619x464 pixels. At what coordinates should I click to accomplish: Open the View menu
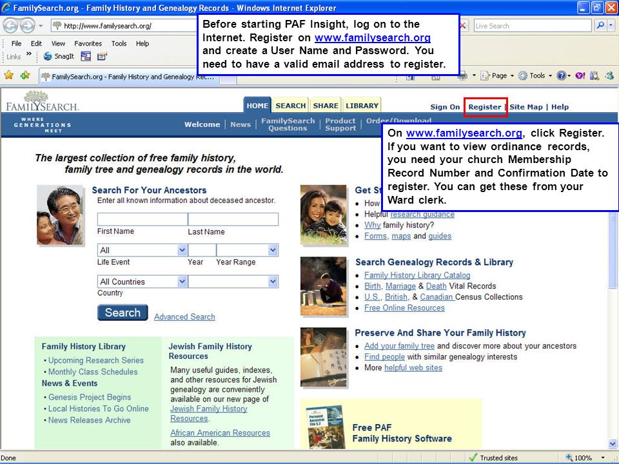(x=58, y=43)
